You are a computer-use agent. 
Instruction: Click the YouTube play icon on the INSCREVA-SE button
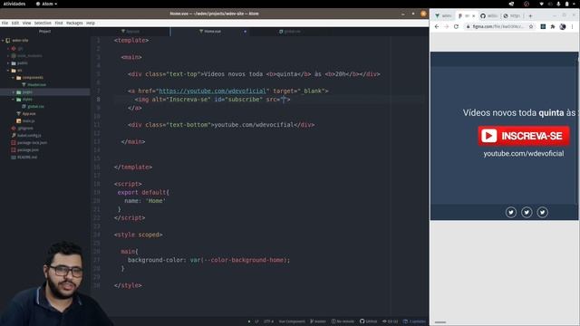coord(489,136)
